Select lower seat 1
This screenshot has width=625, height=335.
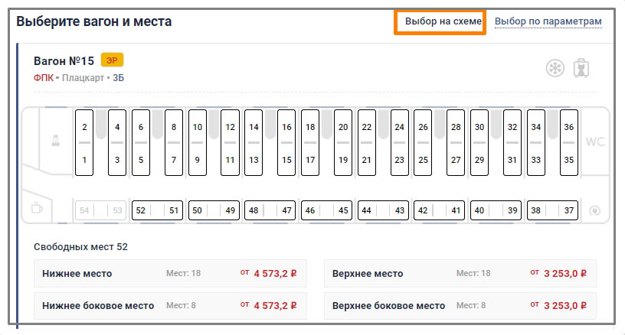[x=84, y=160]
